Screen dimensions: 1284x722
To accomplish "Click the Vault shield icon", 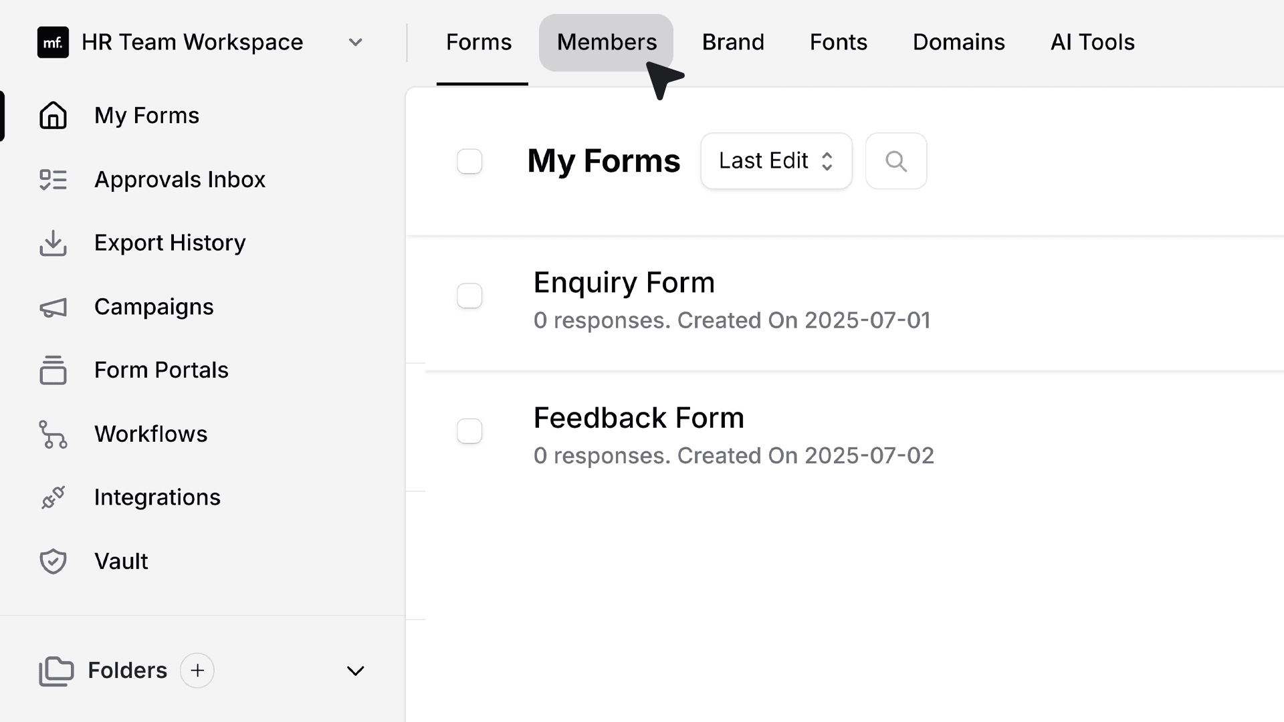I will (53, 562).
